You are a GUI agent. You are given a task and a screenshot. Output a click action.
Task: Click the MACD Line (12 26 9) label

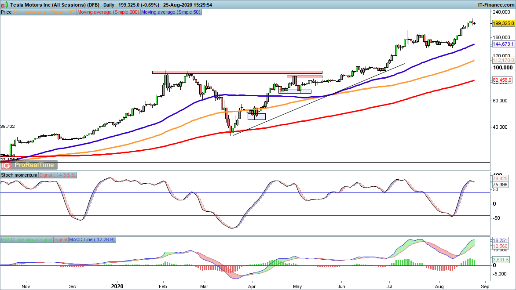coord(91,239)
